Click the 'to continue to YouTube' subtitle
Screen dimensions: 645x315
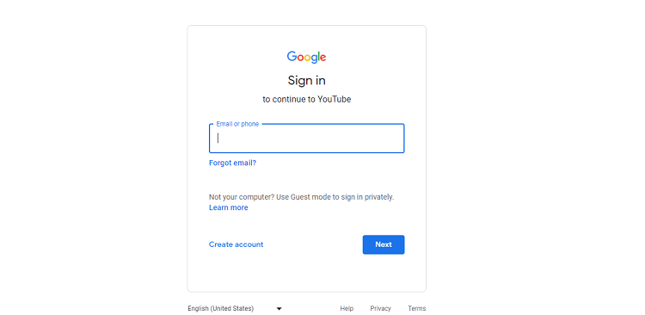click(x=306, y=99)
